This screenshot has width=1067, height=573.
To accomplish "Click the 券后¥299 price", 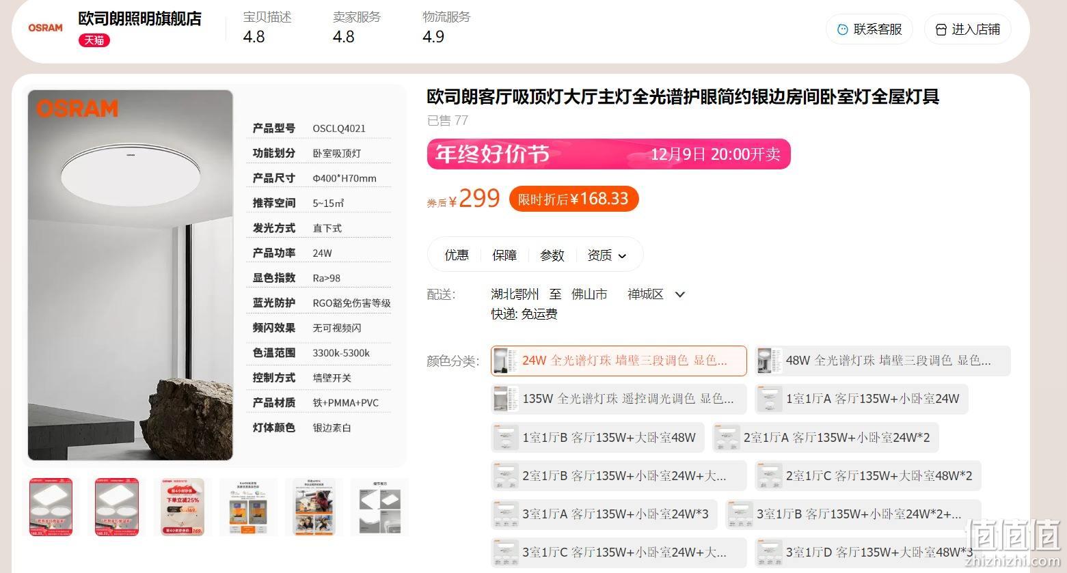I will [463, 199].
